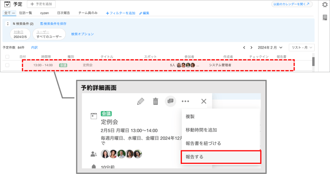Viewport: 330px width, 174px height.
Task: Select the 全て tab
Action: point(10,13)
